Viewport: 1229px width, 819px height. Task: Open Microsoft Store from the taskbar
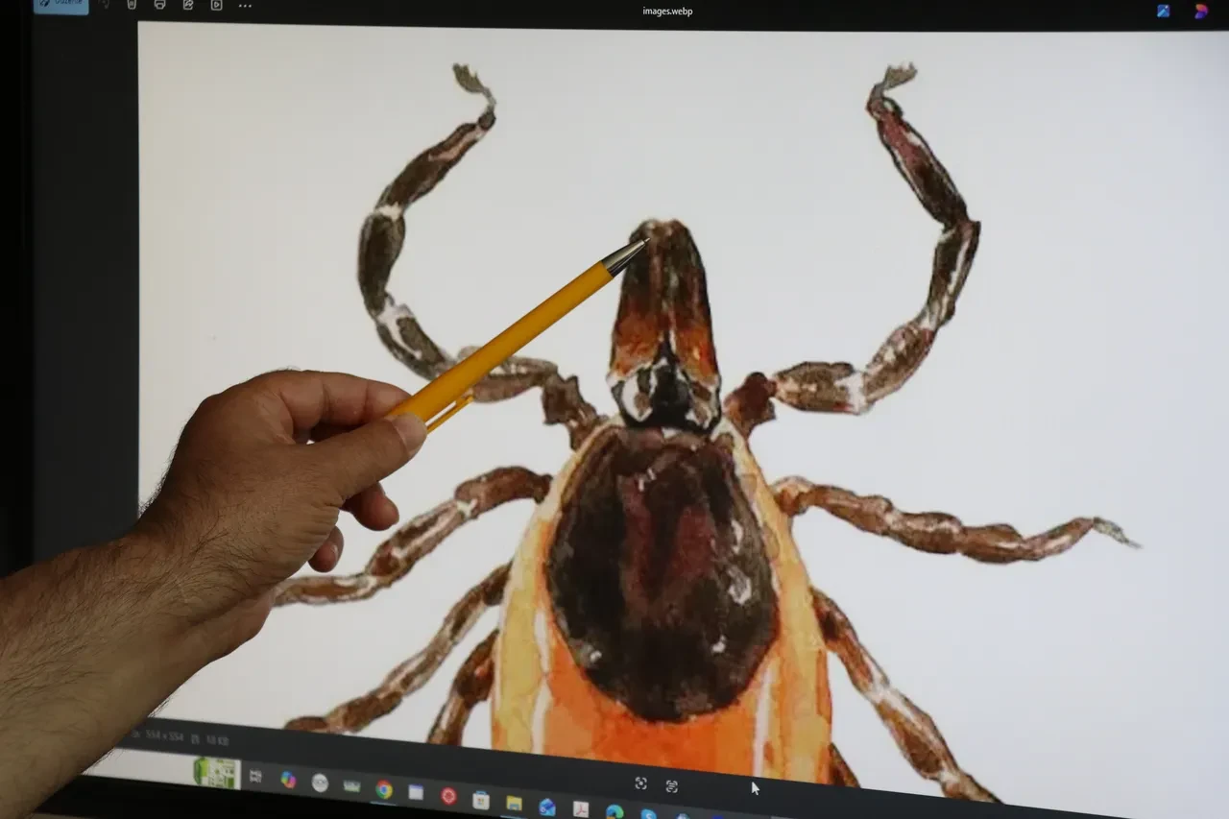point(481,800)
